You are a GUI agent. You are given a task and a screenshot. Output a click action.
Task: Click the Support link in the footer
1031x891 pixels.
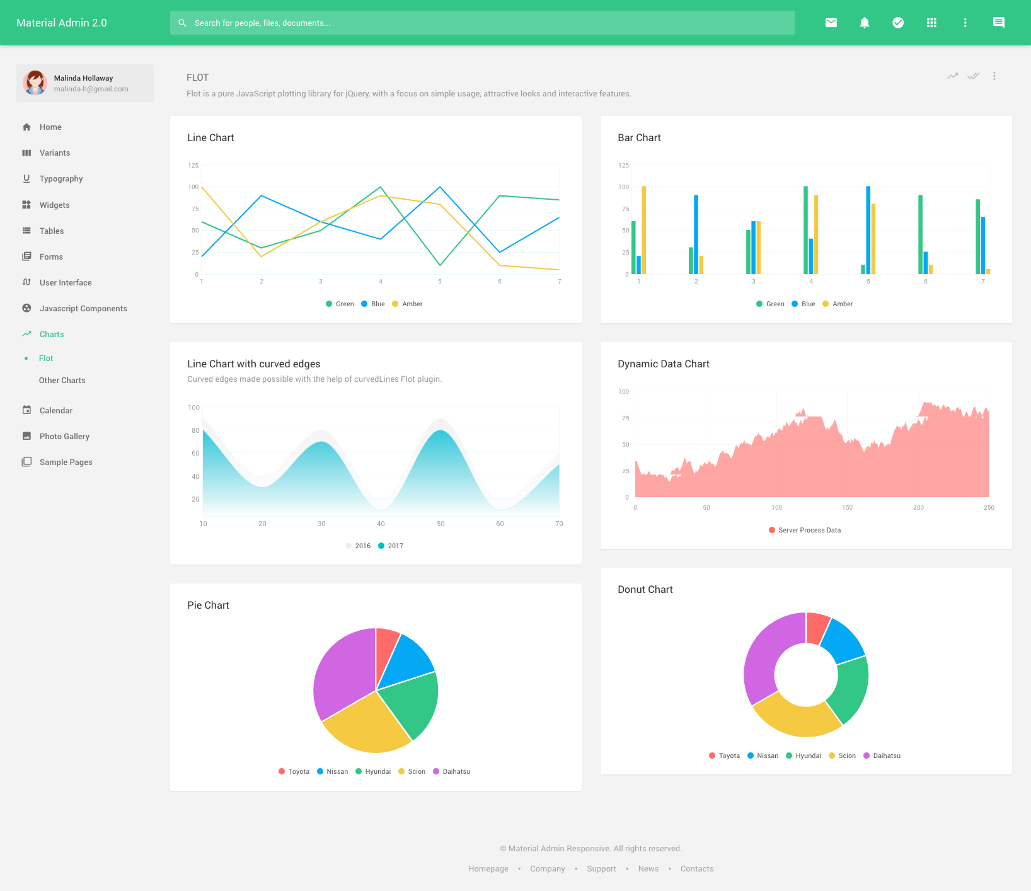click(x=601, y=868)
